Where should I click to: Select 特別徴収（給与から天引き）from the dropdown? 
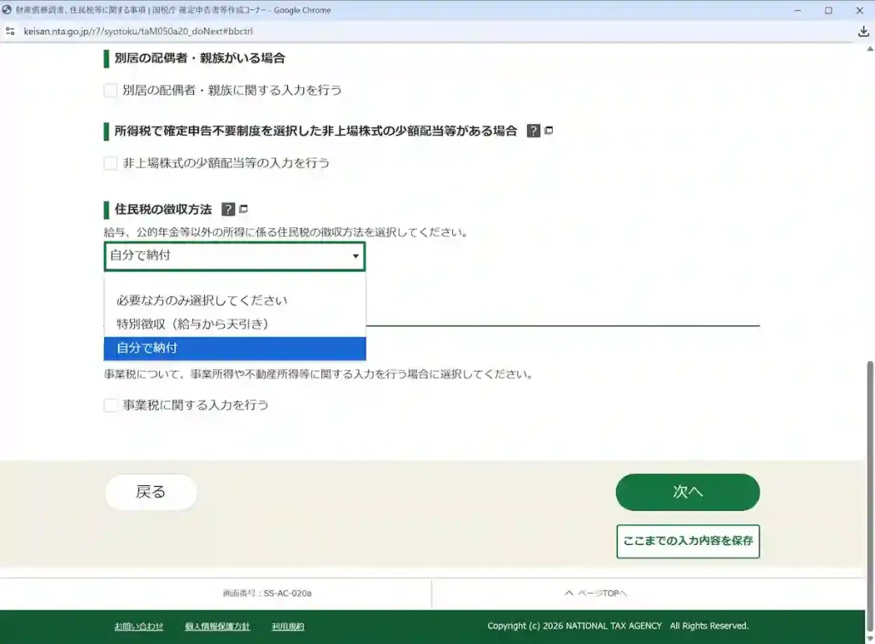click(203, 324)
